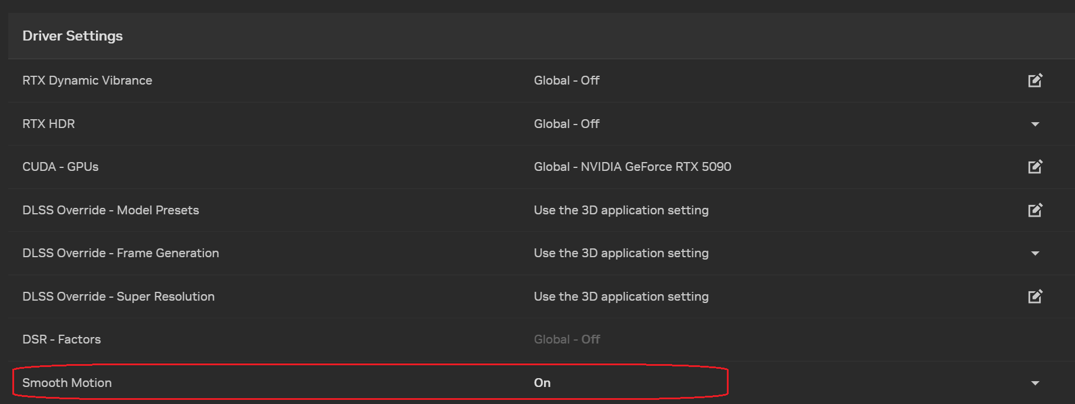Click the edit icon for CUDA - GPUs

click(1035, 167)
